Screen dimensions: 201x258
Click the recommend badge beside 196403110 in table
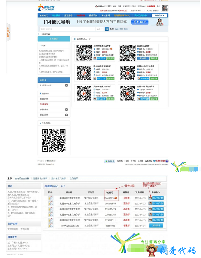tap(116, 198)
